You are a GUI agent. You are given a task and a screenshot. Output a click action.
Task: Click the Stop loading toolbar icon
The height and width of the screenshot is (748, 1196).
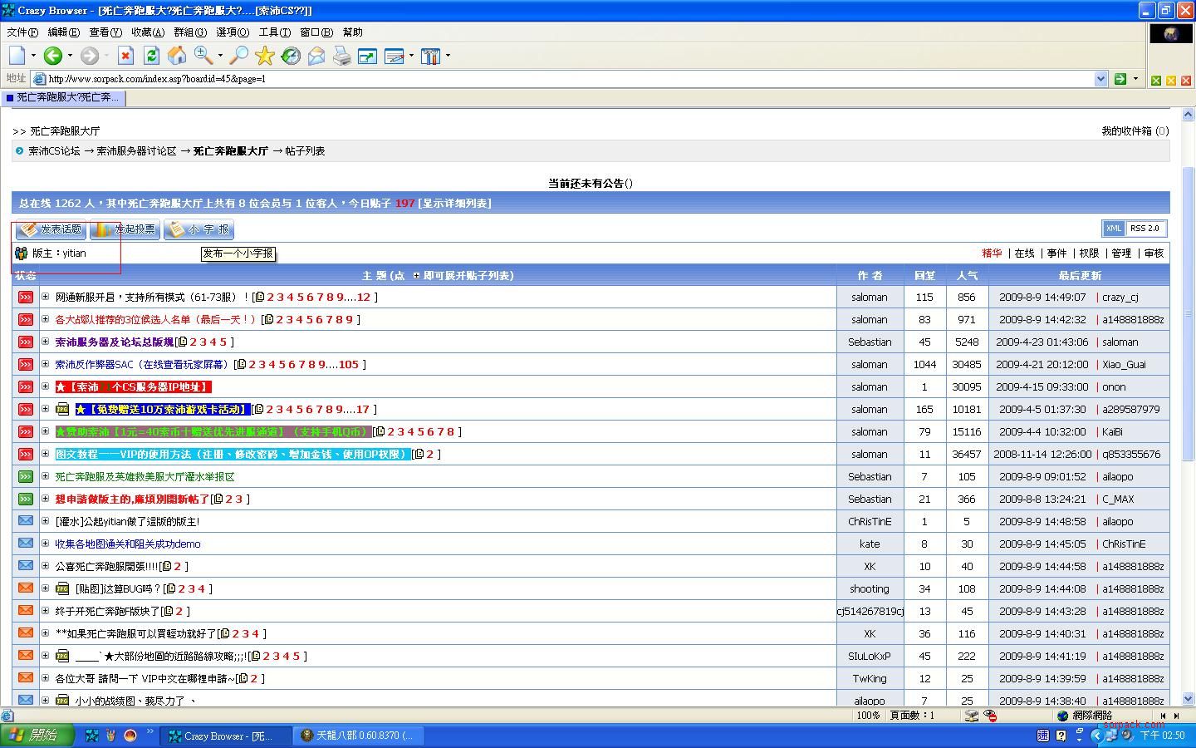[125, 56]
